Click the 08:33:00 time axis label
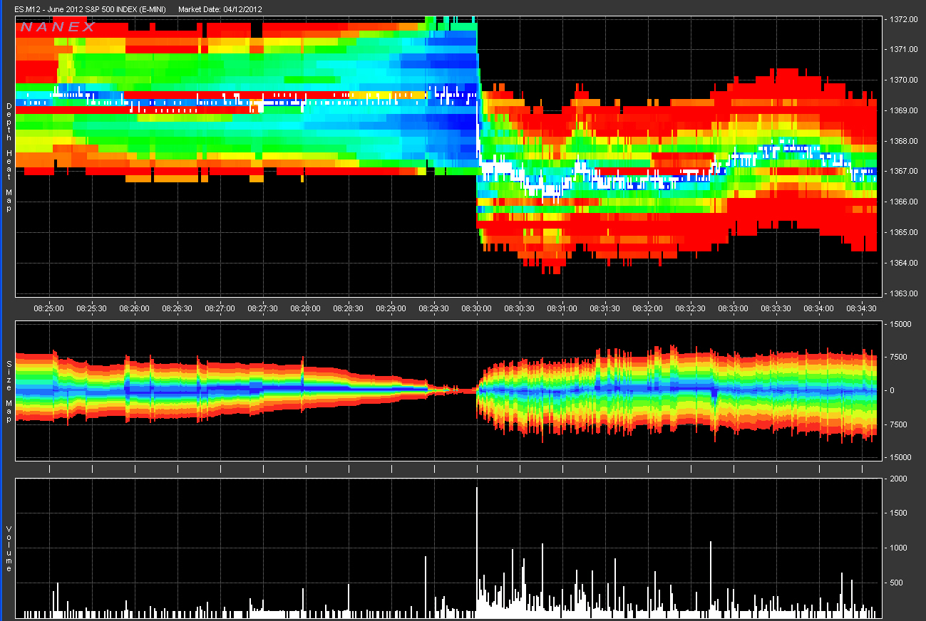 tap(734, 308)
